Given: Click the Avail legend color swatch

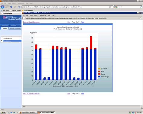Looking at the screenshot, I should pos(99,71).
